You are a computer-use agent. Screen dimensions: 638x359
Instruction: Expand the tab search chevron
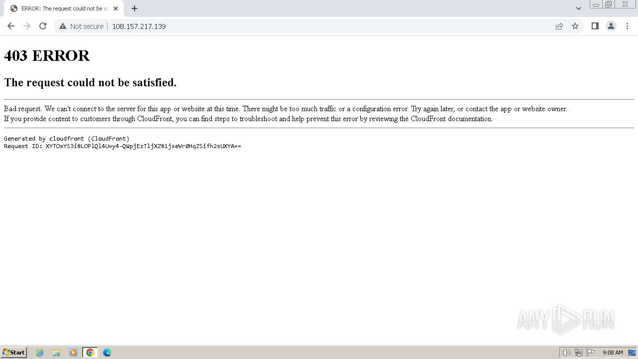coord(579,8)
